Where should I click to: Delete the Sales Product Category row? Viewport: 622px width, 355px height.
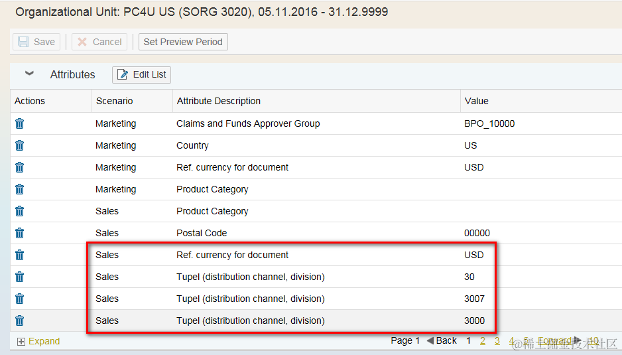(20, 211)
